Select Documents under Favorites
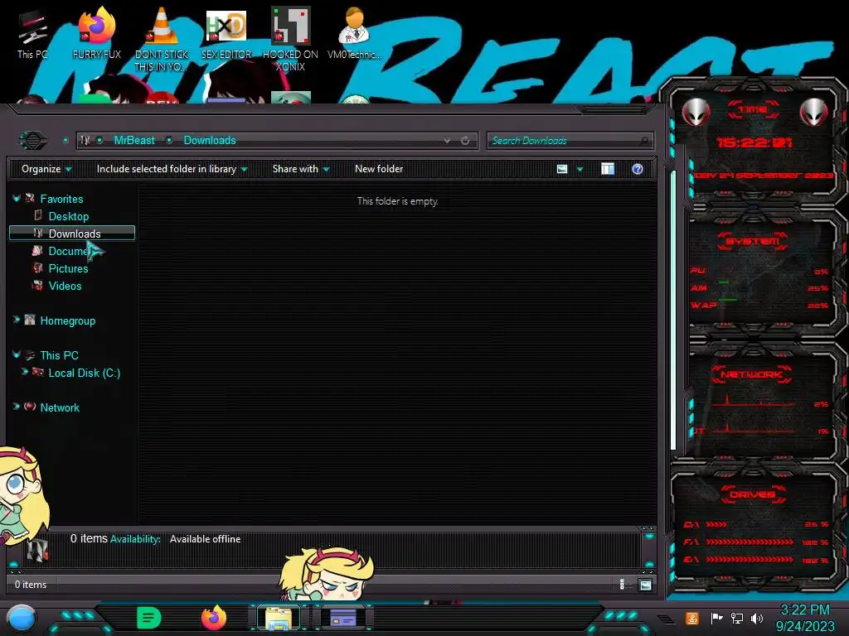The width and height of the screenshot is (849, 636). click(x=68, y=251)
